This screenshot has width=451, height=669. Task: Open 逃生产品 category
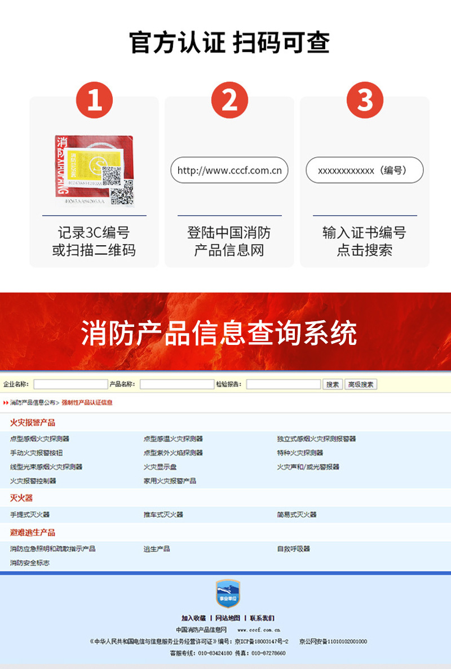tap(157, 549)
